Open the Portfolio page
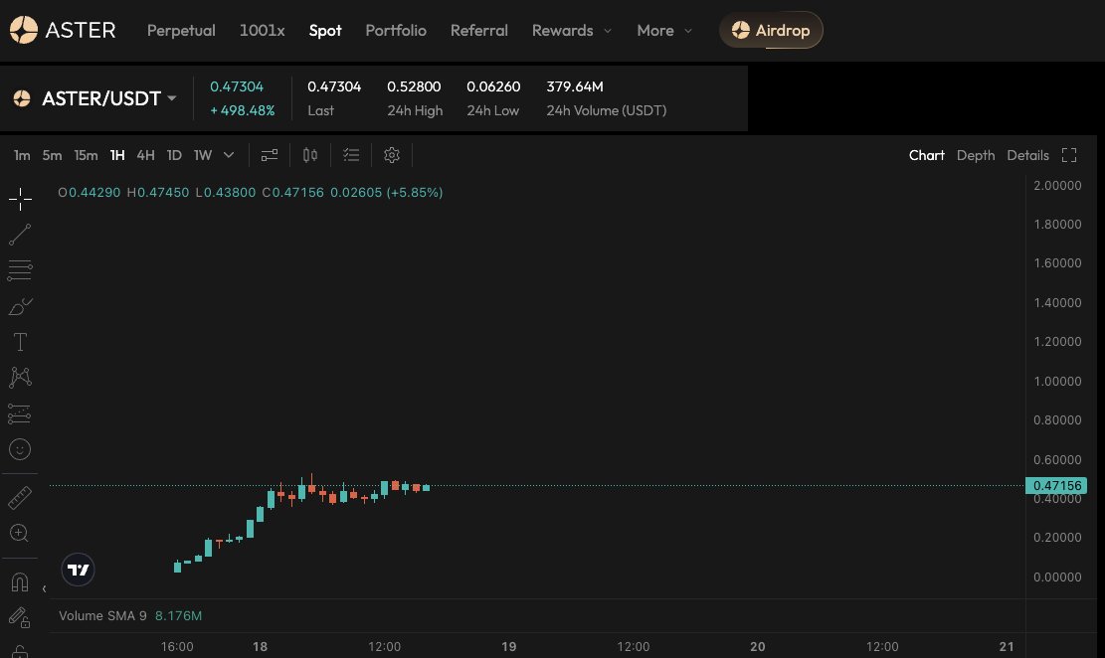Viewport: 1105px width, 658px height. (x=396, y=30)
